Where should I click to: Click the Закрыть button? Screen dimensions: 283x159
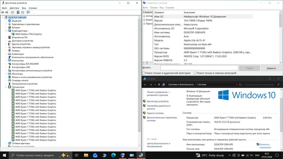coord(271,68)
